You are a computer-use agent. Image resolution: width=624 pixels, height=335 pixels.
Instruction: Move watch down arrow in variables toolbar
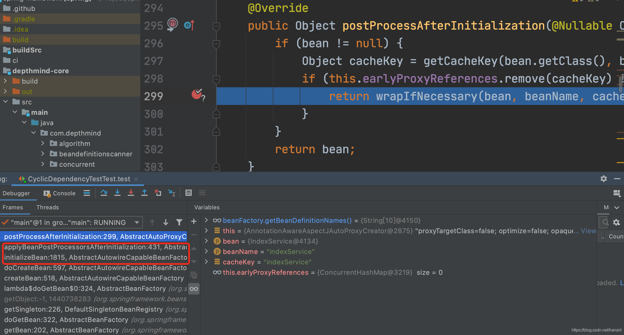pyautogui.click(x=194, y=262)
